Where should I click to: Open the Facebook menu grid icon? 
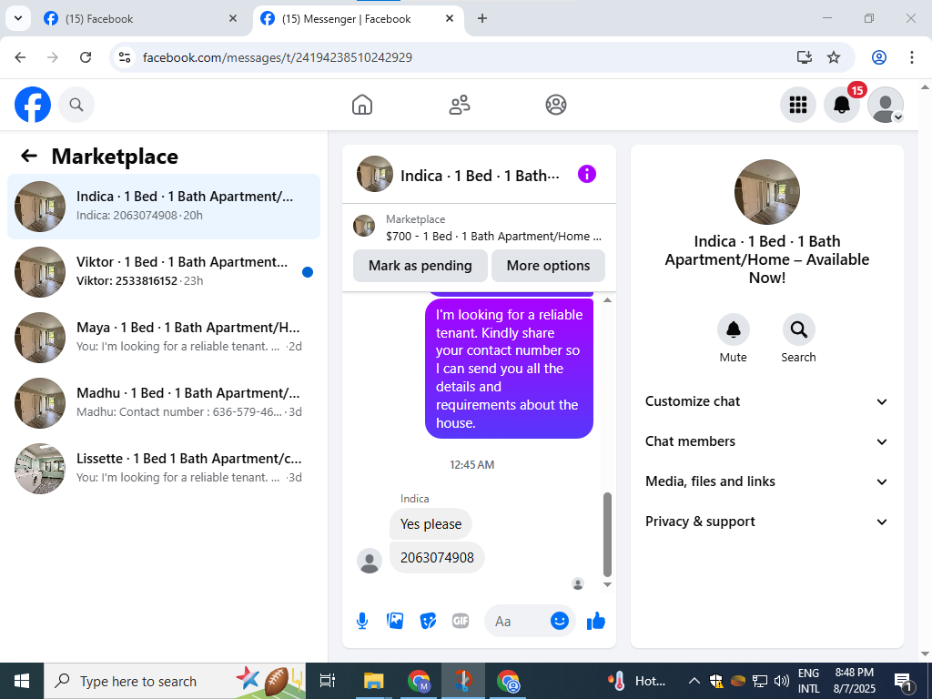797,105
